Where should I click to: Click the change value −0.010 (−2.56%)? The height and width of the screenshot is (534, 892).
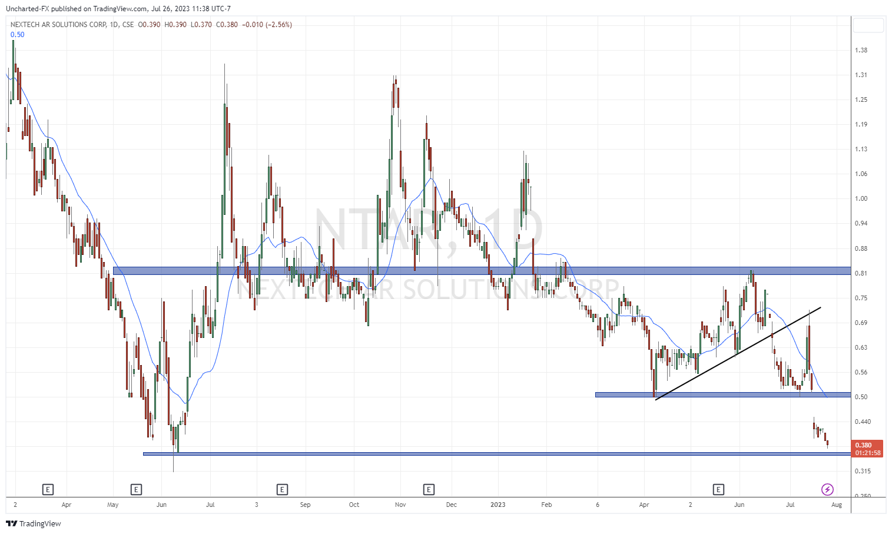(x=267, y=25)
